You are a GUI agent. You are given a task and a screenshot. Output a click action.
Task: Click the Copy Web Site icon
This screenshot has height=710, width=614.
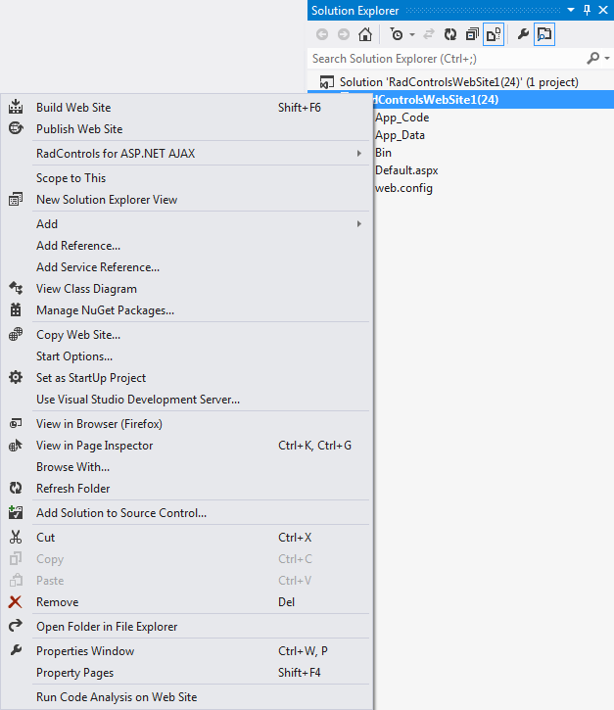[16, 334]
